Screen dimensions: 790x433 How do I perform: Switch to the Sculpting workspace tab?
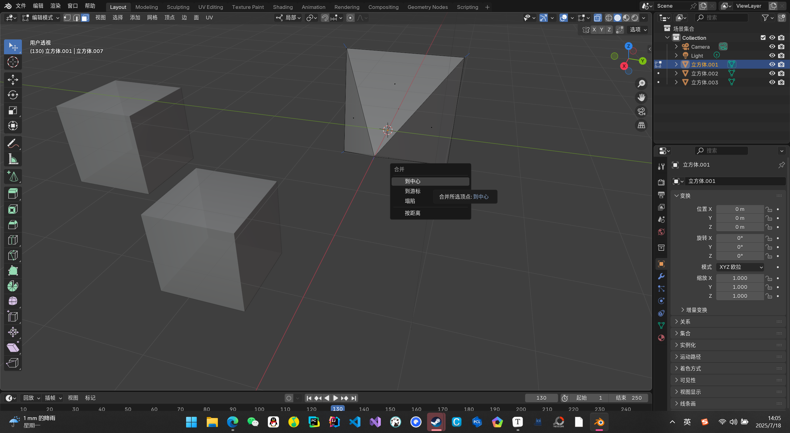pyautogui.click(x=178, y=7)
